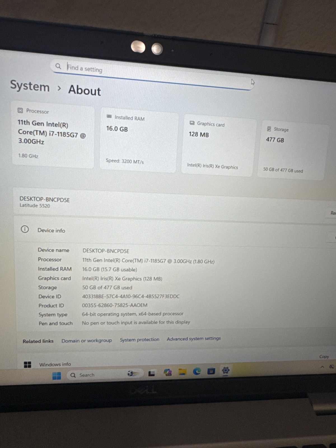Click the Latitude 5520 model text
Image resolution: width=336 pixels, height=448 pixels.
(35, 206)
